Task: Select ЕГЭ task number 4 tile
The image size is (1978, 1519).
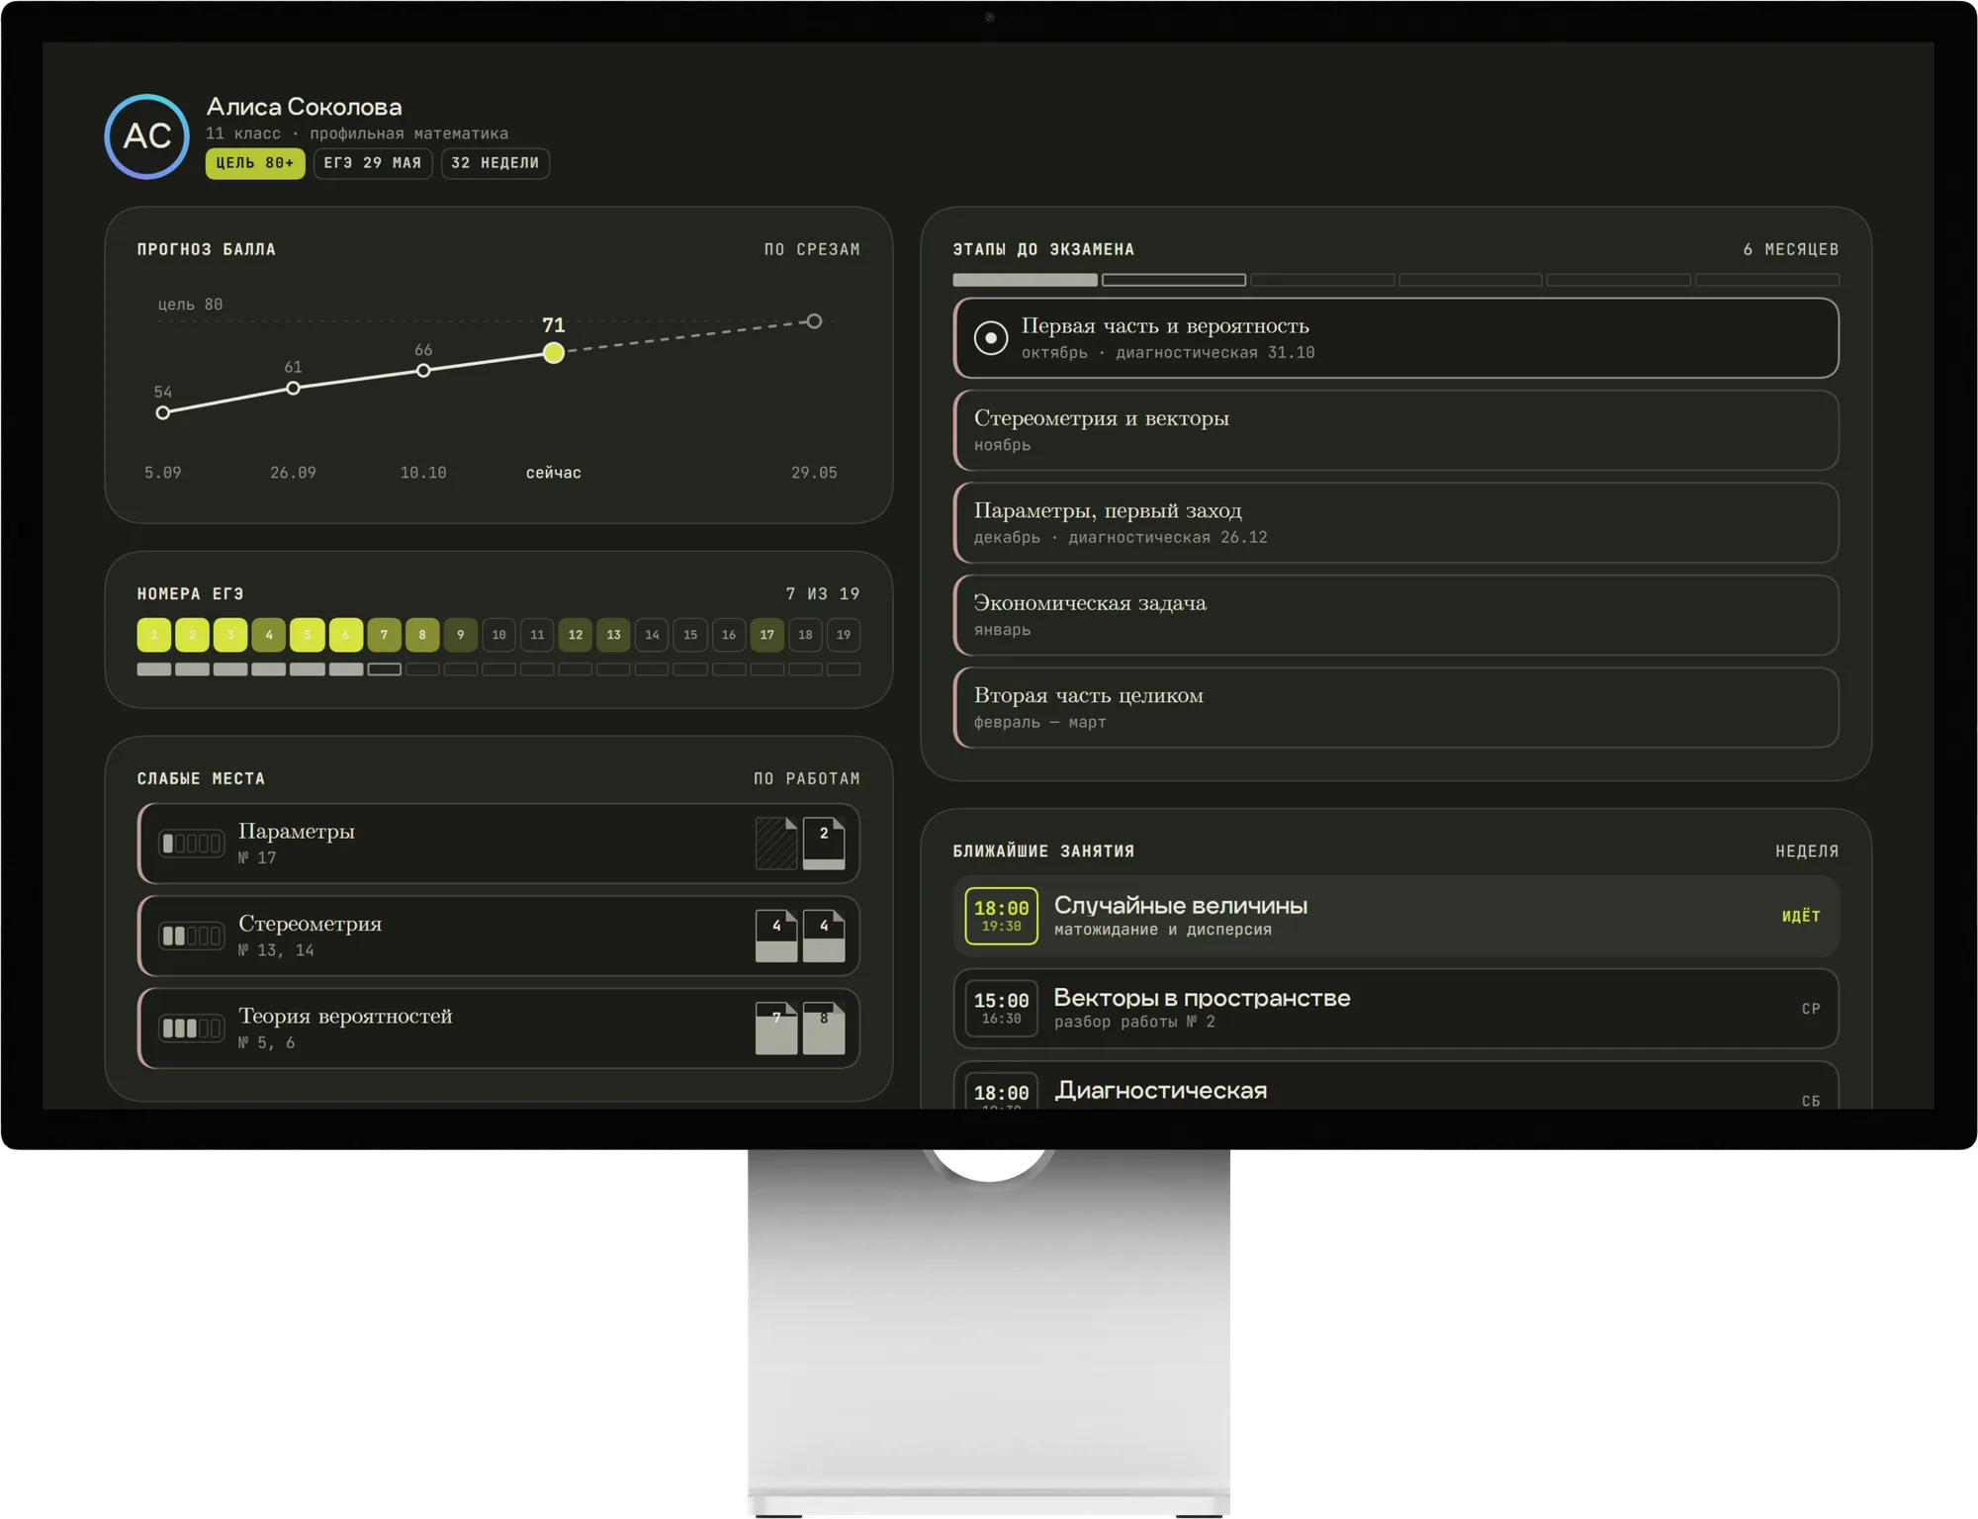Action: pos(269,635)
